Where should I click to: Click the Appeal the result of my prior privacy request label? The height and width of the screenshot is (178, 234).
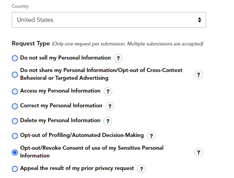click(x=77, y=168)
